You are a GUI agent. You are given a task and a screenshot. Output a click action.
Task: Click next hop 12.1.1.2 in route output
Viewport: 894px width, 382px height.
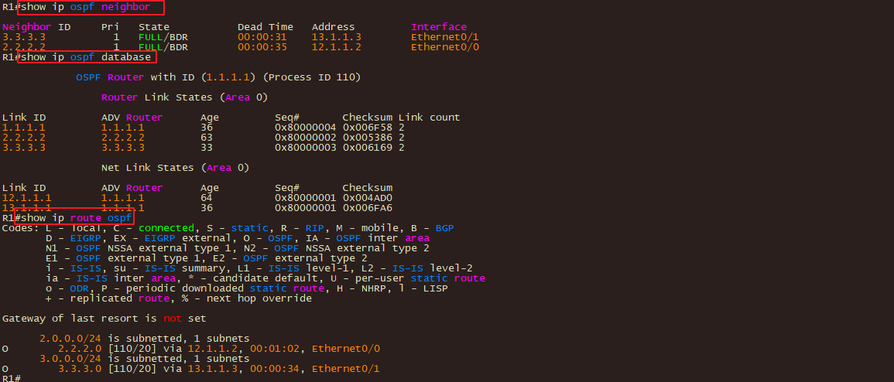pos(213,349)
